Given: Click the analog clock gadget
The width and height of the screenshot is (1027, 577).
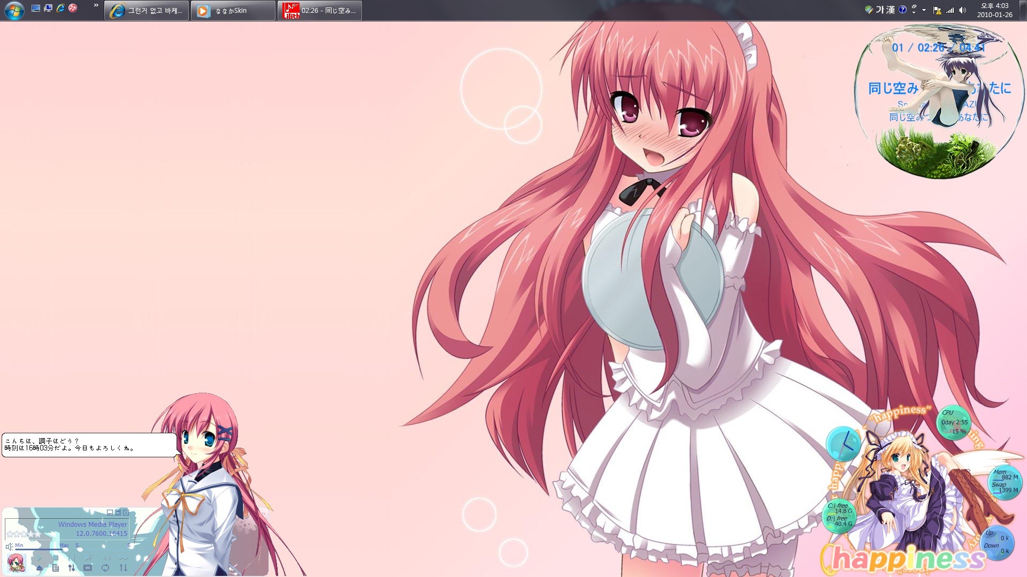Looking at the screenshot, I should pos(844,443).
